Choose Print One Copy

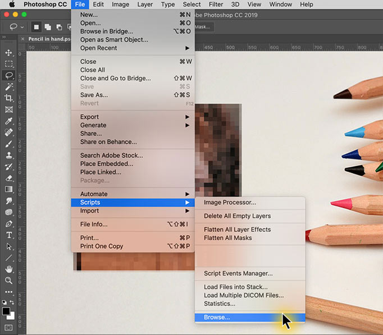tap(133, 246)
